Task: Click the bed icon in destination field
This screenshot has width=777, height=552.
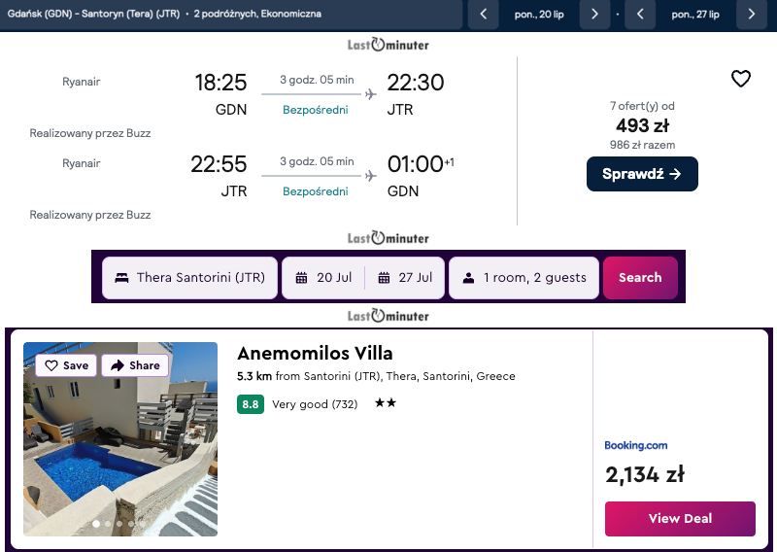Action: pyautogui.click(x=122, y=278)
